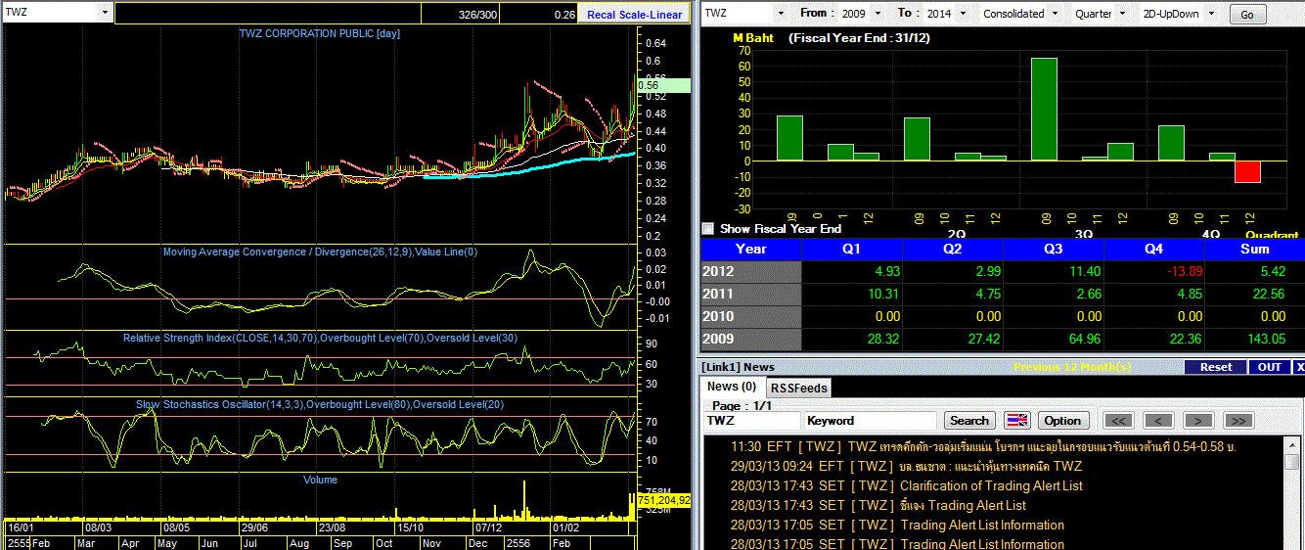Click the Moving Average Convergence / Divergence label
This screenshot has width=1305, height=550.
point(319,252)
